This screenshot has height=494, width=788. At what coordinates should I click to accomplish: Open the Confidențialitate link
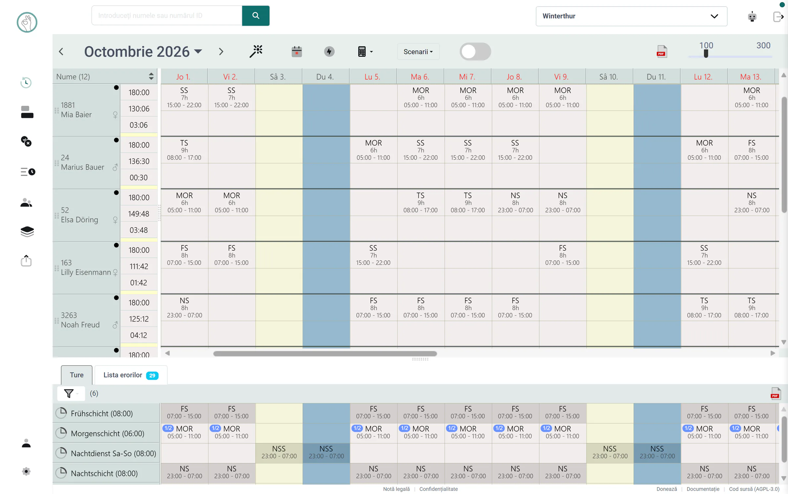(438, 489)
